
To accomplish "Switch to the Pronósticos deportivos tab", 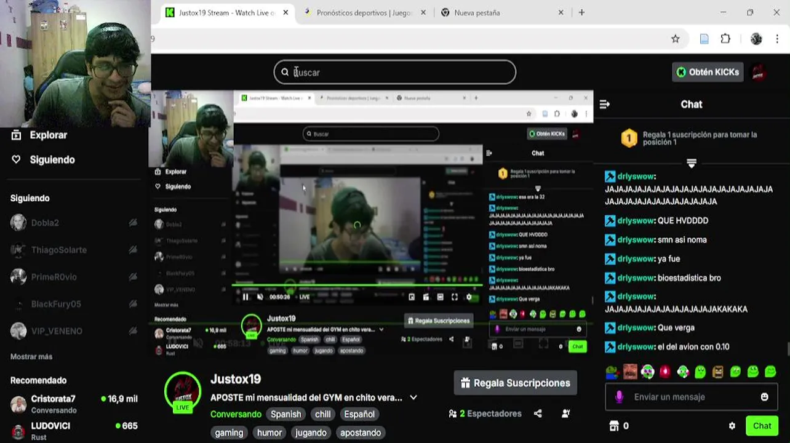I will [x=364, y=12].
